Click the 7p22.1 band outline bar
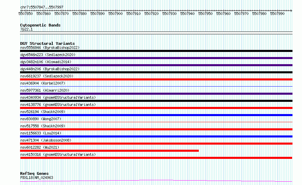 click(x=156, y=33)
